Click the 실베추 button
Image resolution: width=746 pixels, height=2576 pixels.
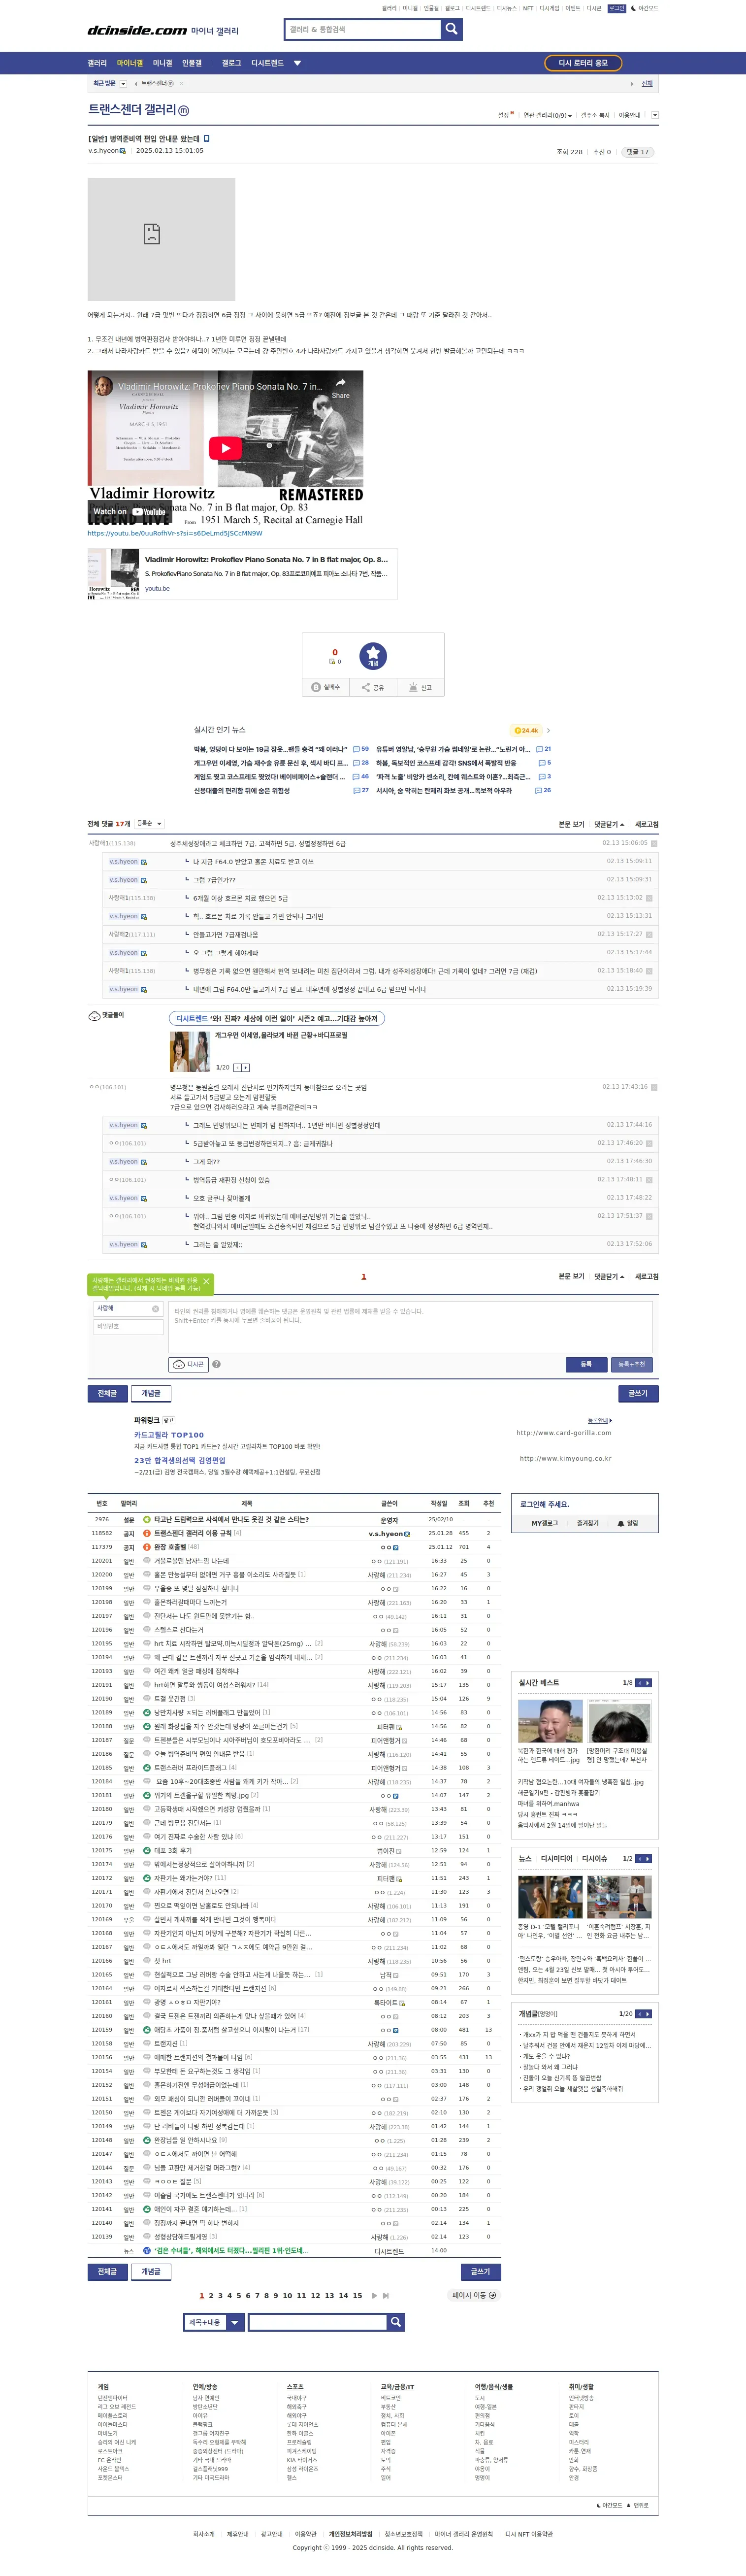[326, 687]
